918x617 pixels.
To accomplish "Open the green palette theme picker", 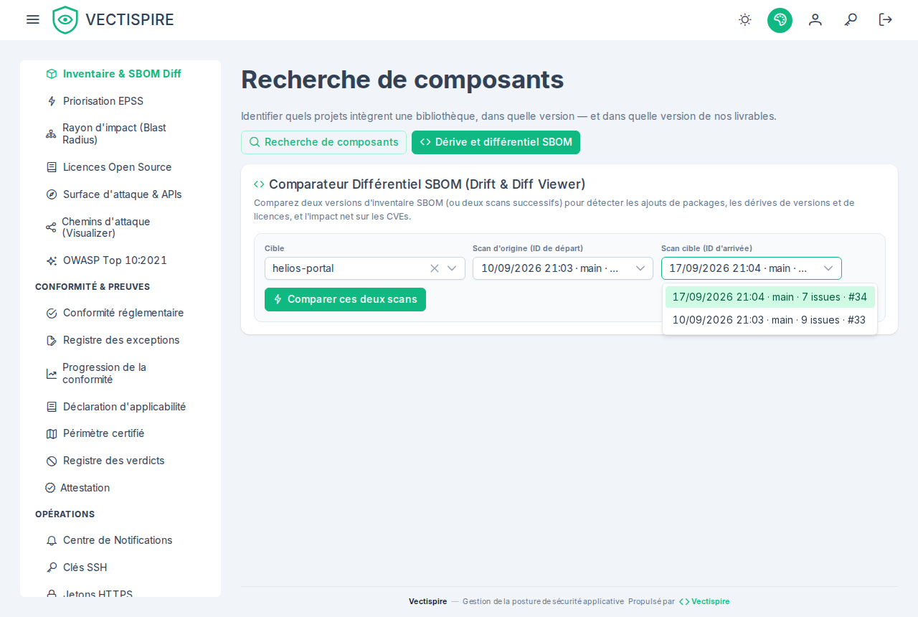I will [x=780, y=20].
